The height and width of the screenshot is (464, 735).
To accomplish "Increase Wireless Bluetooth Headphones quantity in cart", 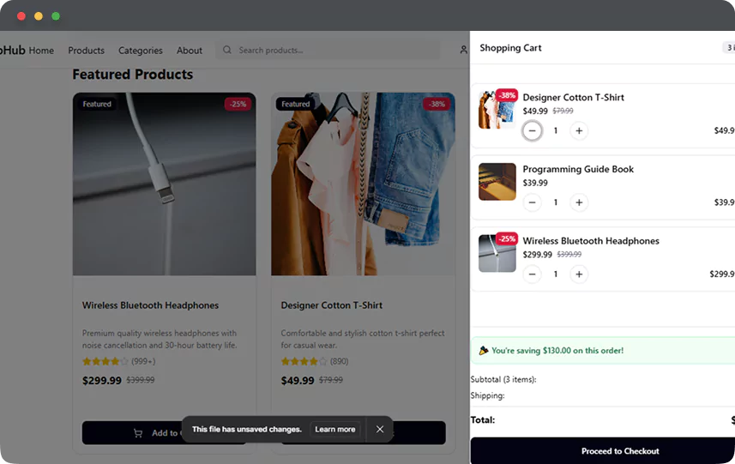I will click(580, 274).
